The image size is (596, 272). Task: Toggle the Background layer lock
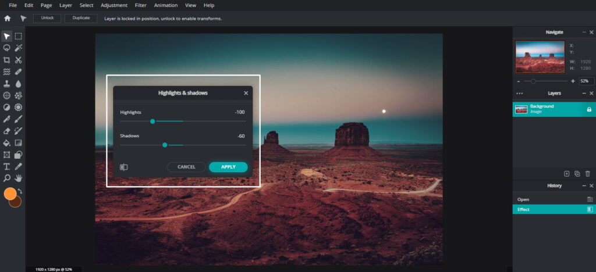pyautogui.click(x=589, y=109)
